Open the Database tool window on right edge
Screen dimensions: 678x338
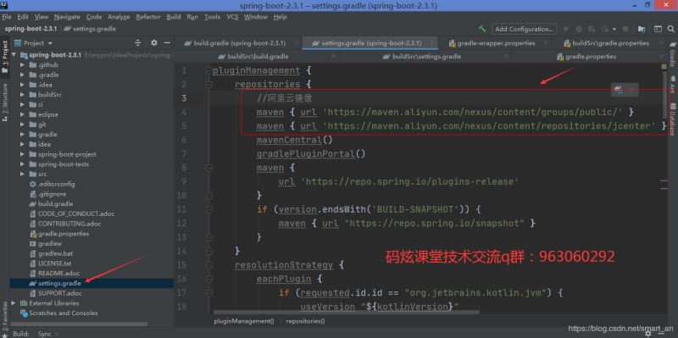click(x=672, y=119)
